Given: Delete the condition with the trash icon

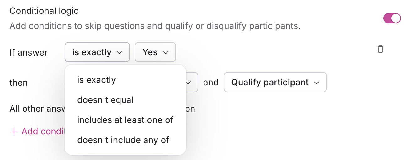Looking at the screenshot, I should [380, 49].
